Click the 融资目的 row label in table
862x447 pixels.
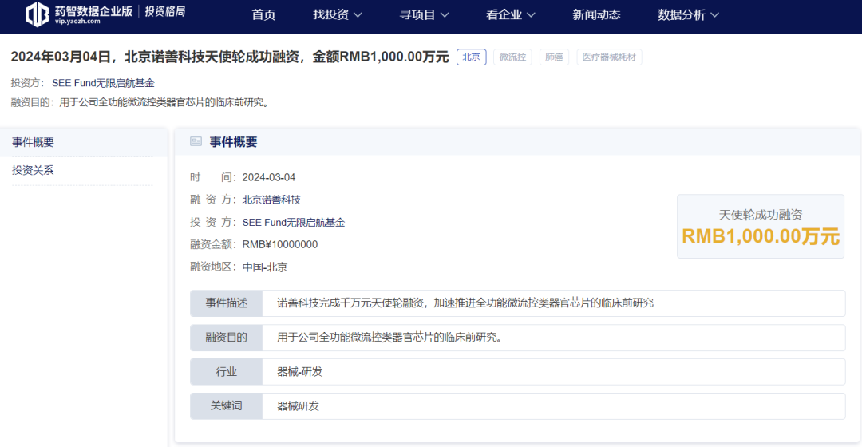pos(227,338)
